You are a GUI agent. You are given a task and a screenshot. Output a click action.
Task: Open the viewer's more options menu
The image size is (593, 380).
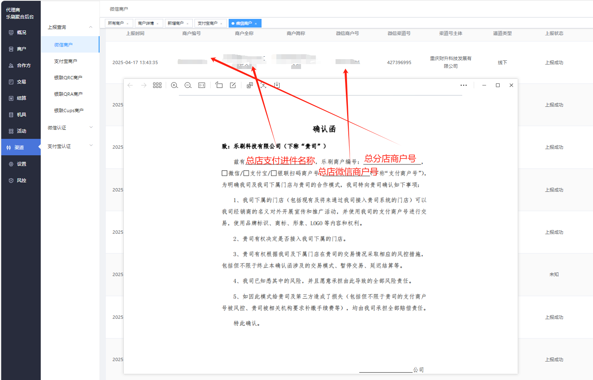click(463, 85)
